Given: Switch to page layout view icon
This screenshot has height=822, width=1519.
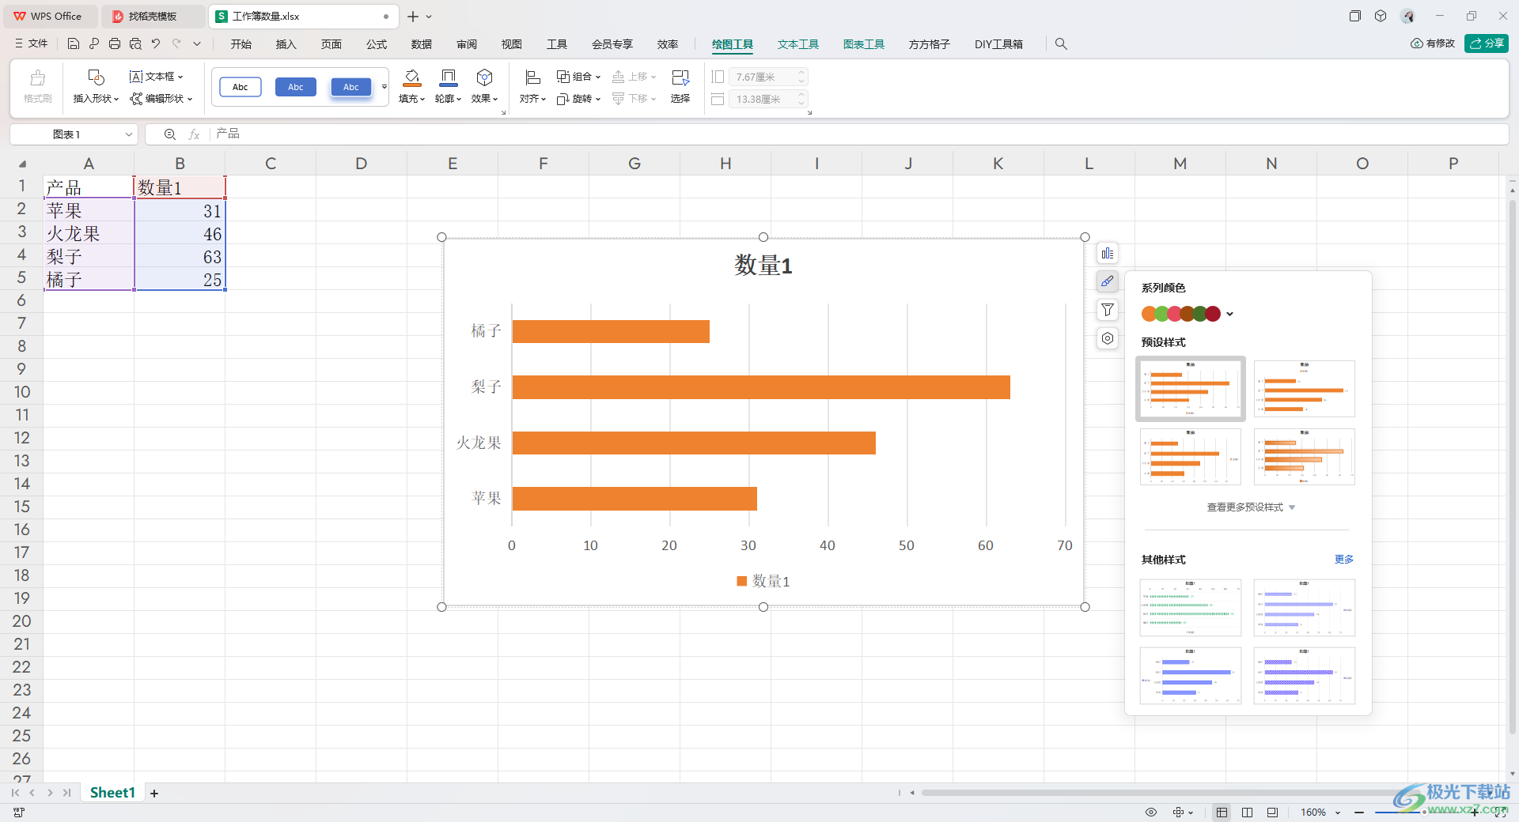Looking at the screenshot, I should (1272, 813).
